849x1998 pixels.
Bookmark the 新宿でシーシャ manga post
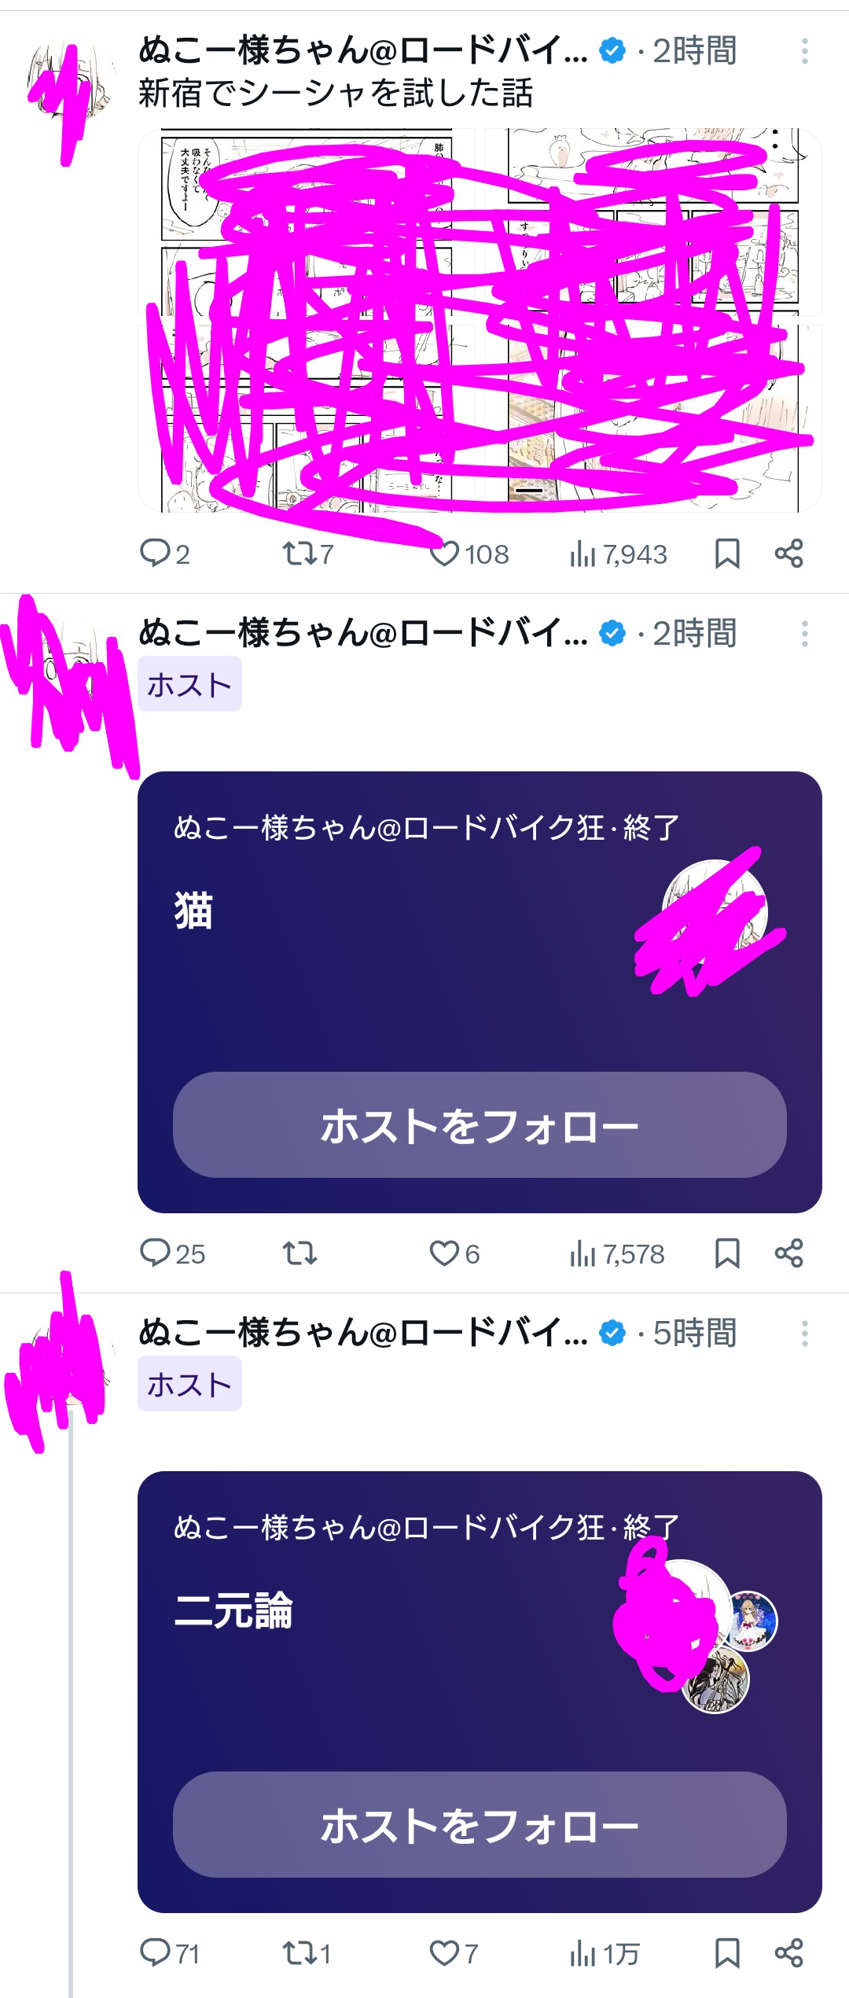727,554
